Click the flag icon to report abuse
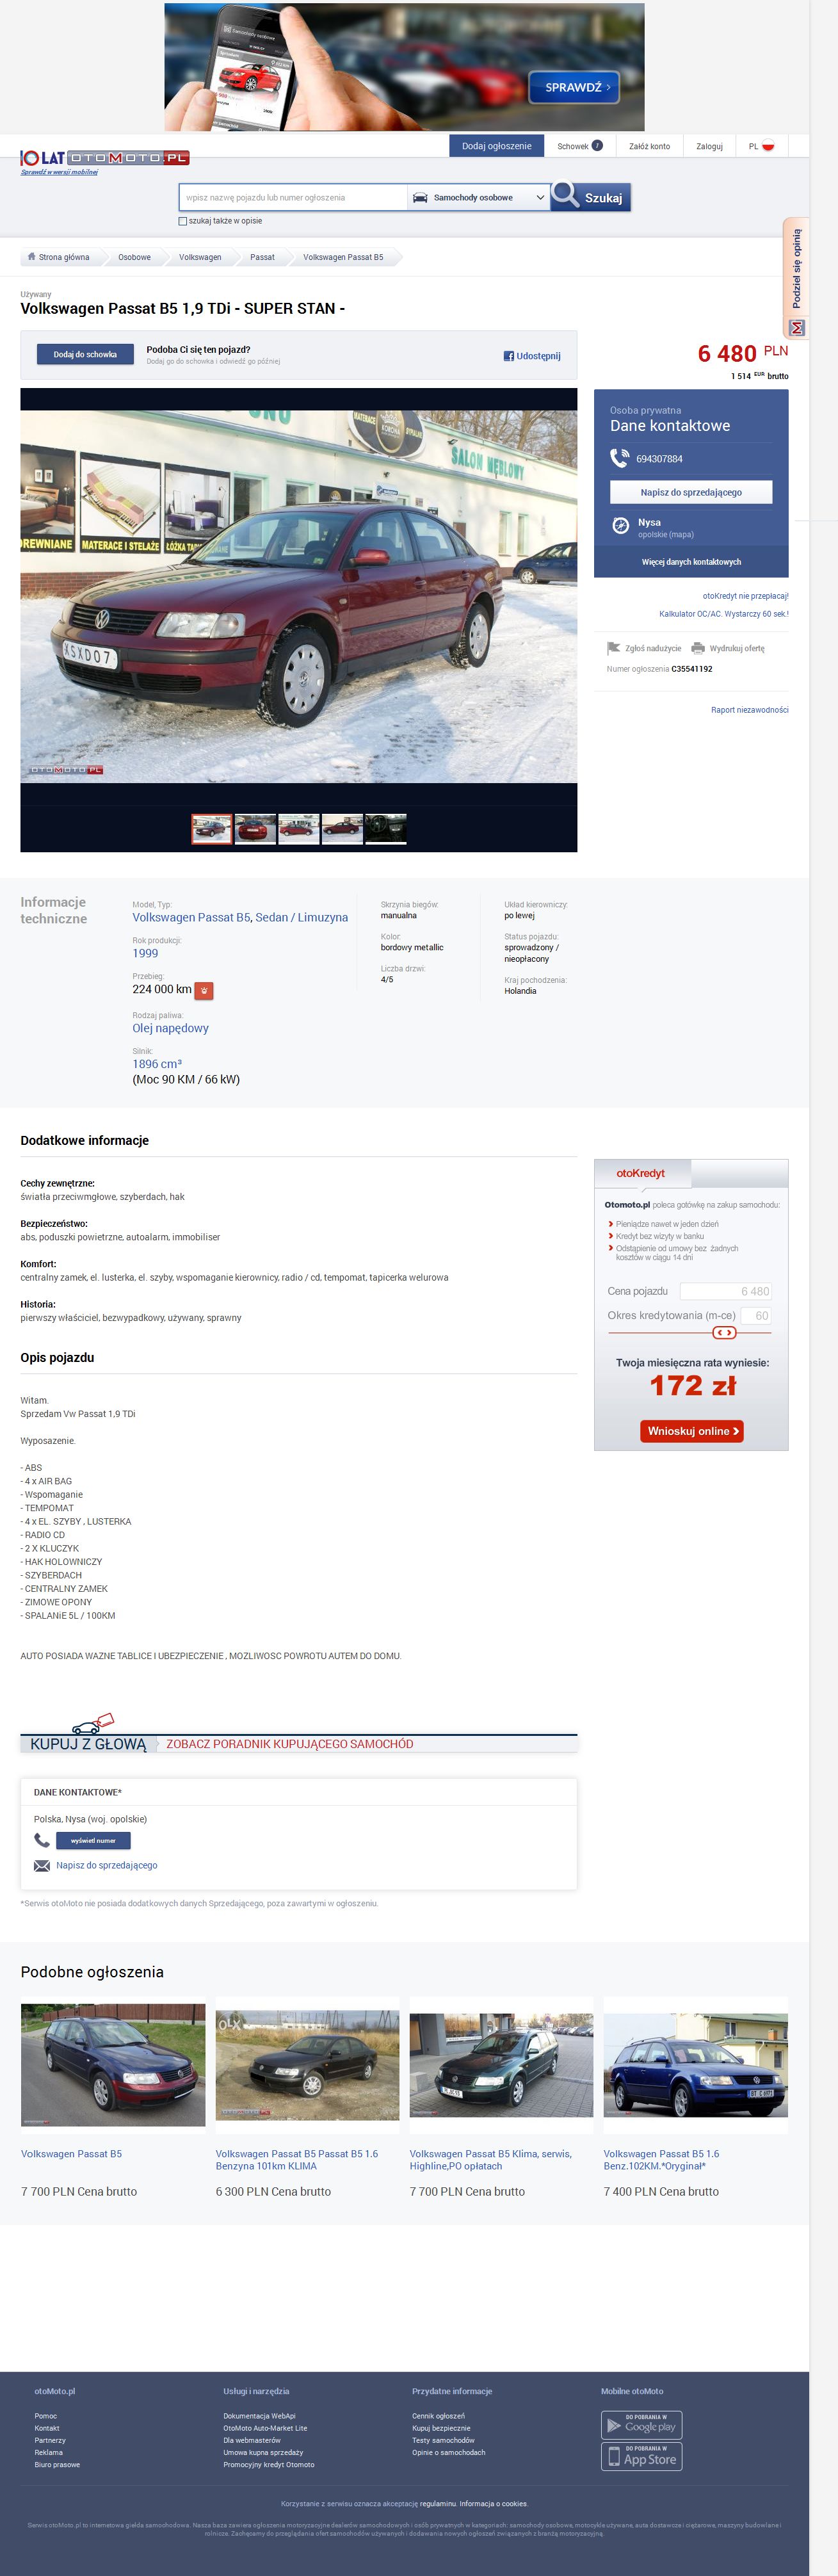The height and width of the screenshot is (2576, 838). pos(613,648)
